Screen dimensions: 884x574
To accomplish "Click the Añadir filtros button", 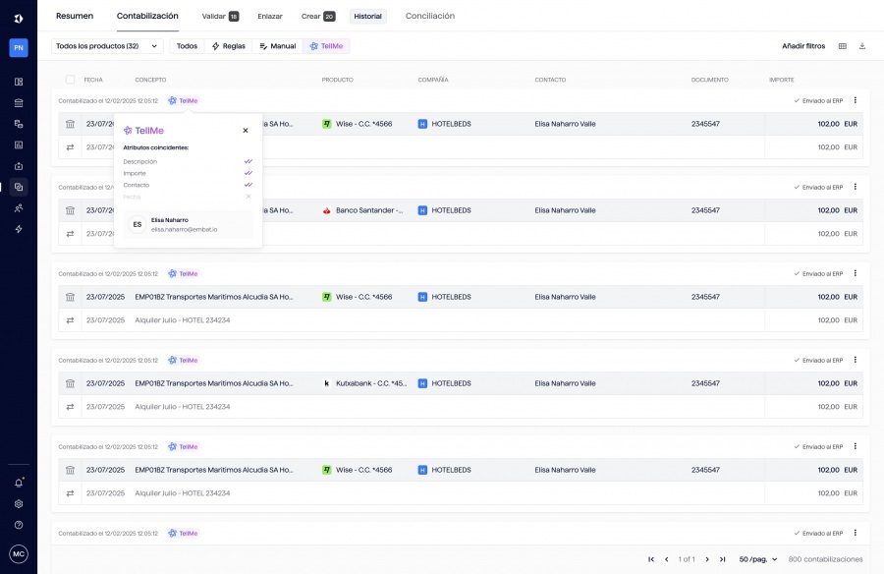I will [x=802, y=46].
